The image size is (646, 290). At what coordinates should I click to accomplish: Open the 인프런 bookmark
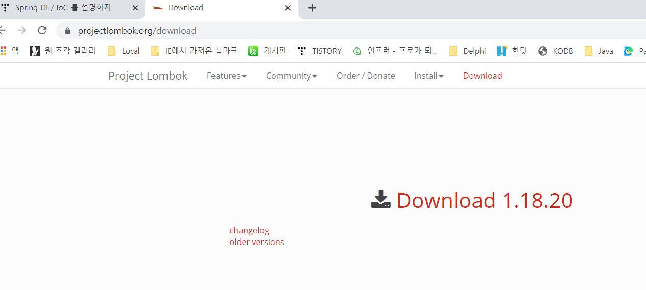[x=395, y=51]
